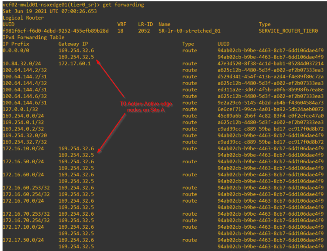Select prefix 172.16.60.0/24
The height and width of the screenshot is (251, 327).
coord(23,175)
